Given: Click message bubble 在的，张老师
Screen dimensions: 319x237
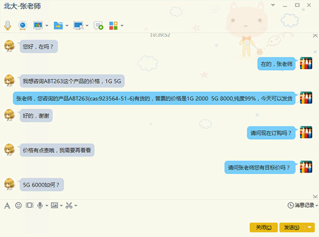Looking at the screenshot, I should [x=277, y=64].
